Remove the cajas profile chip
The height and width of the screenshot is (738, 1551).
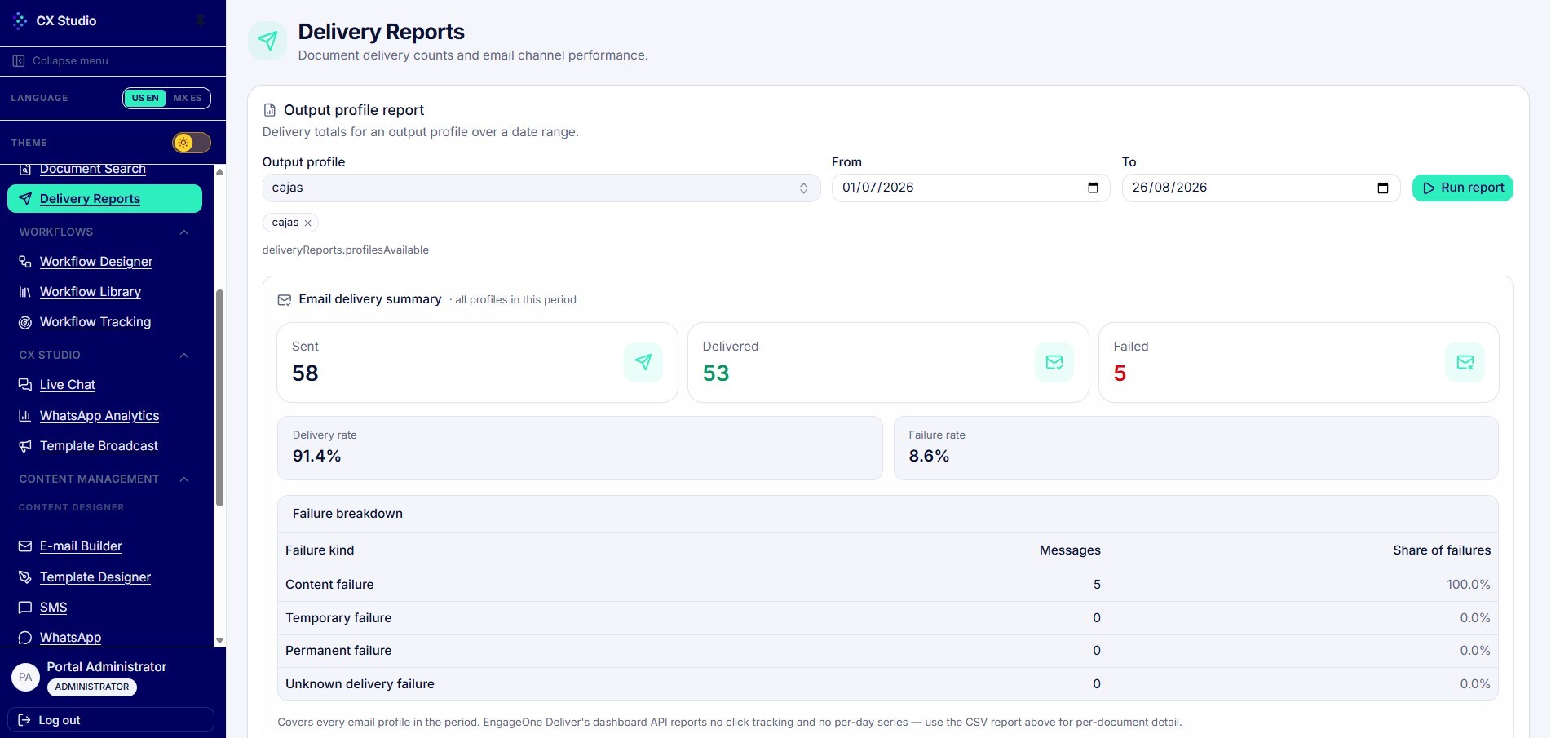(307, 223)
